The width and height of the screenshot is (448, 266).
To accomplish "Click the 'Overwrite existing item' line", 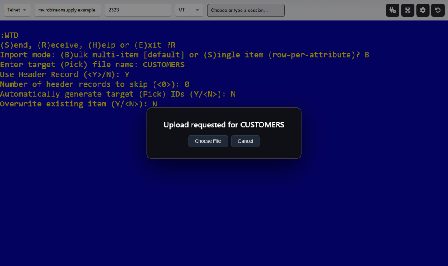I will point(79,104).
